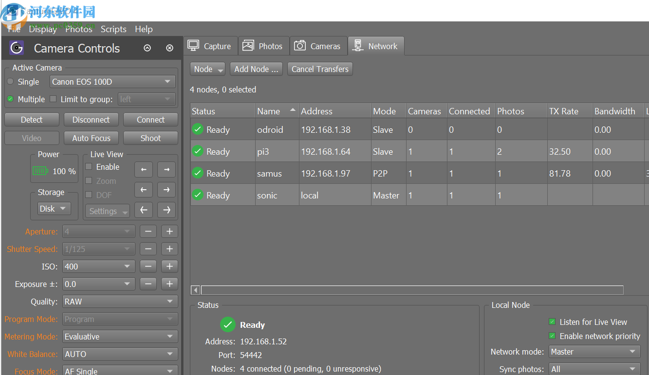Uncheck Enable network priority
649x375 pixels.
click(552, 336)
